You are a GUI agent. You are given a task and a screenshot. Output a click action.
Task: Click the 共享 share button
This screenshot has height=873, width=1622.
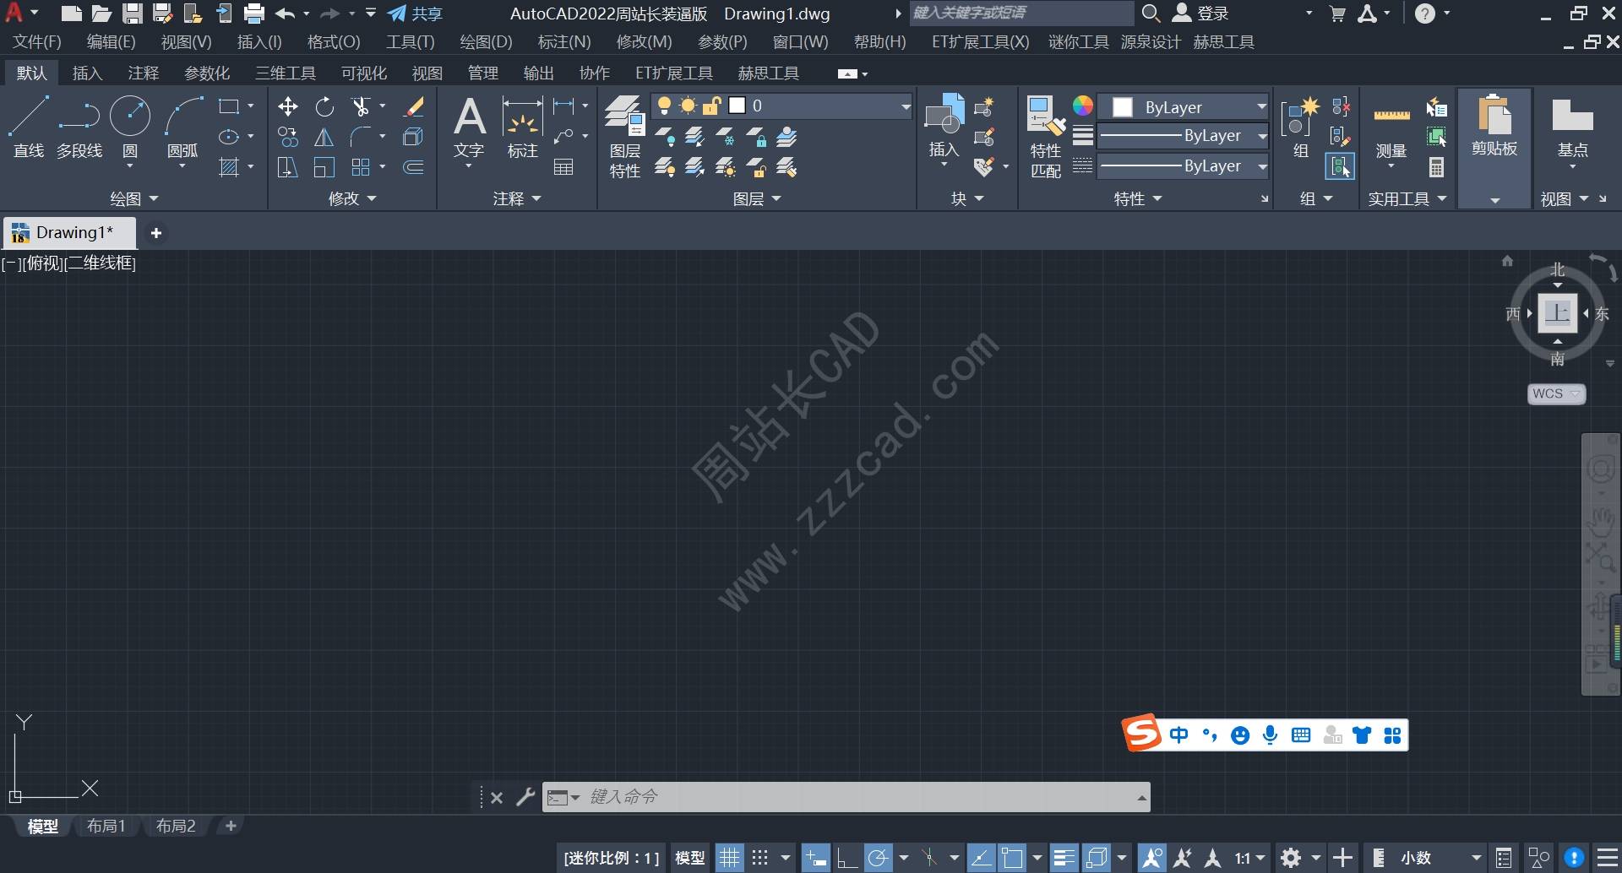point(415,14)
